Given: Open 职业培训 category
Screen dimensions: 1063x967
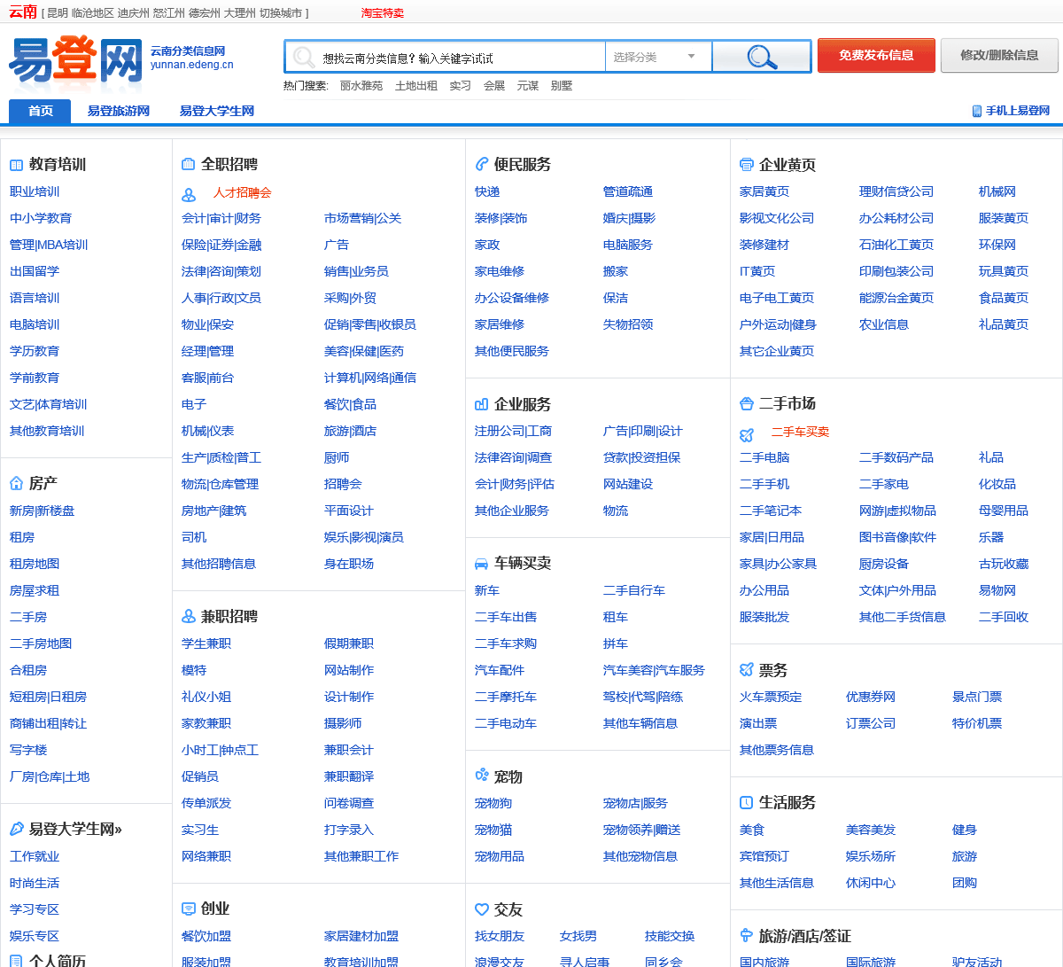Looking at the screenshot, I should (35, 191).
